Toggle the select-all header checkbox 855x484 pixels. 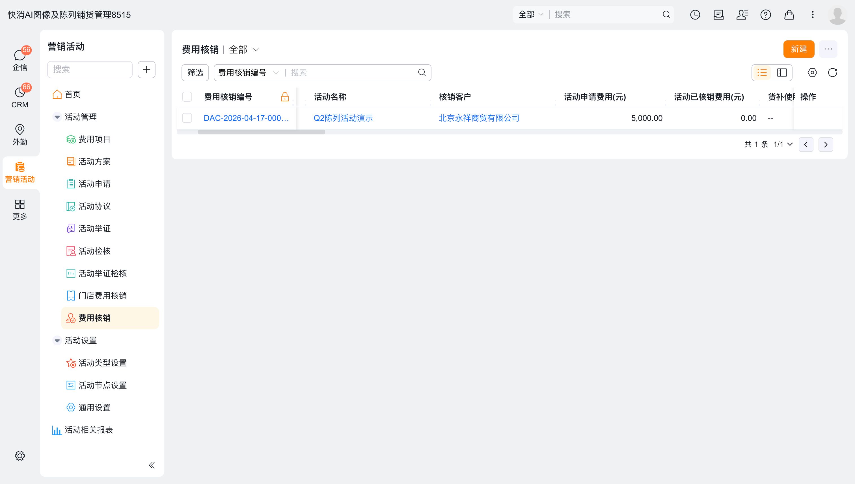(x=187, y=97)
